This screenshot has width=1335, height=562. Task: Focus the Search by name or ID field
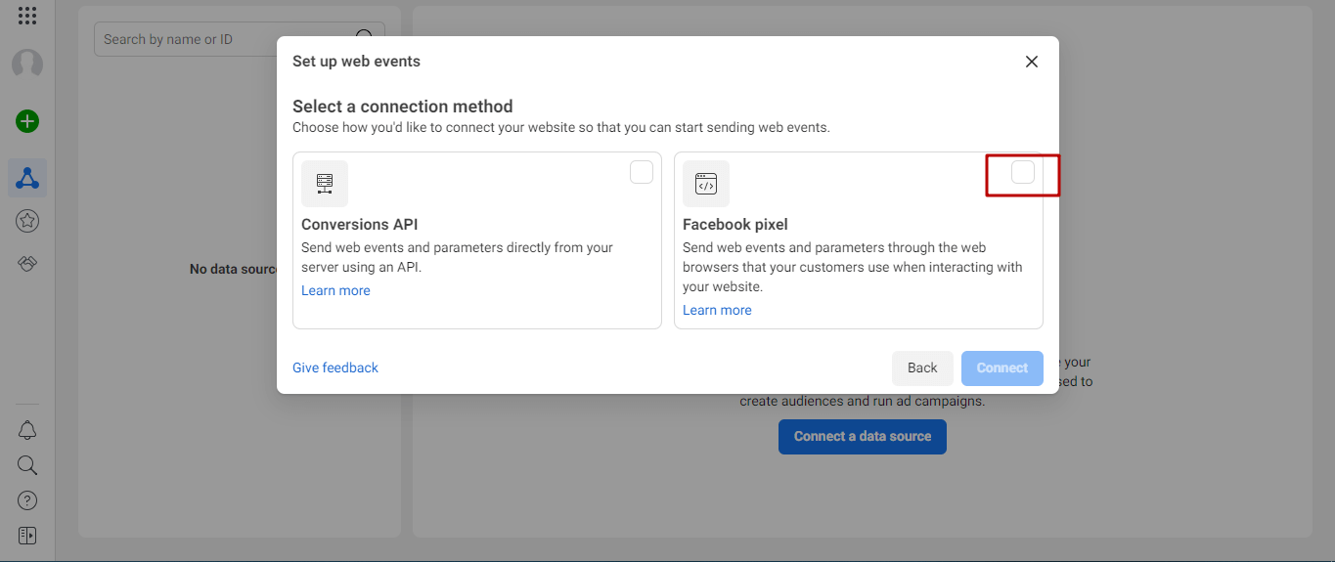coord(240,39)
